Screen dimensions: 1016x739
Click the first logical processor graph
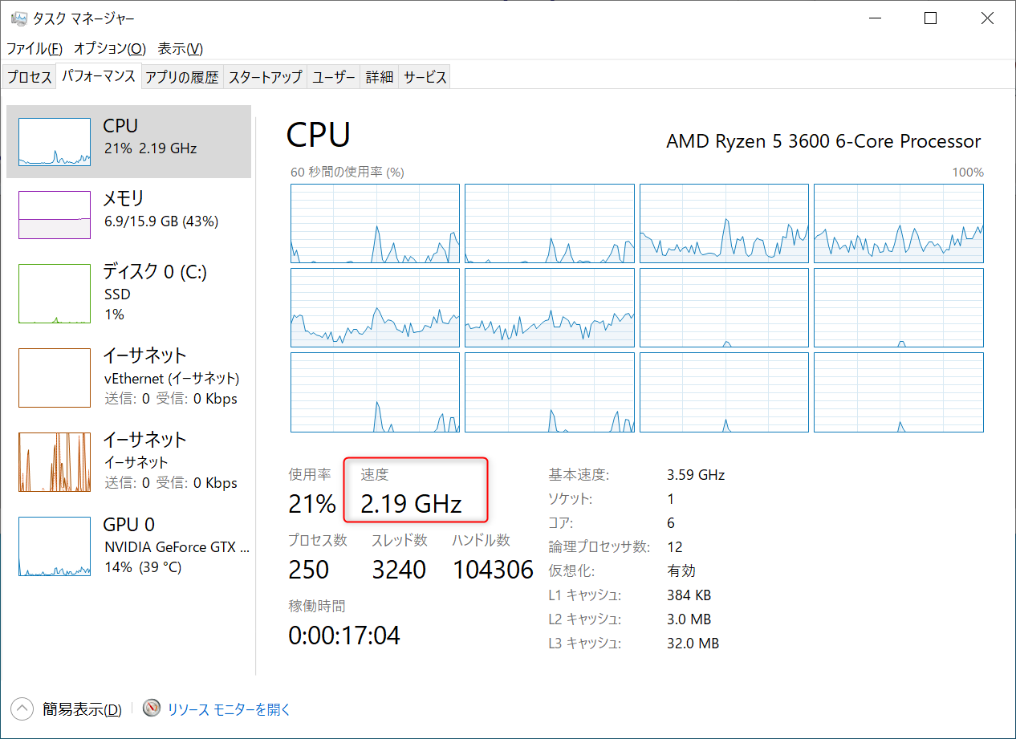pyautogui.click(x=375, y=223)
